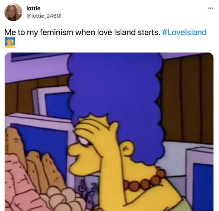Open the three-dot more options menu
219x211 pixels.
point(210,8)
